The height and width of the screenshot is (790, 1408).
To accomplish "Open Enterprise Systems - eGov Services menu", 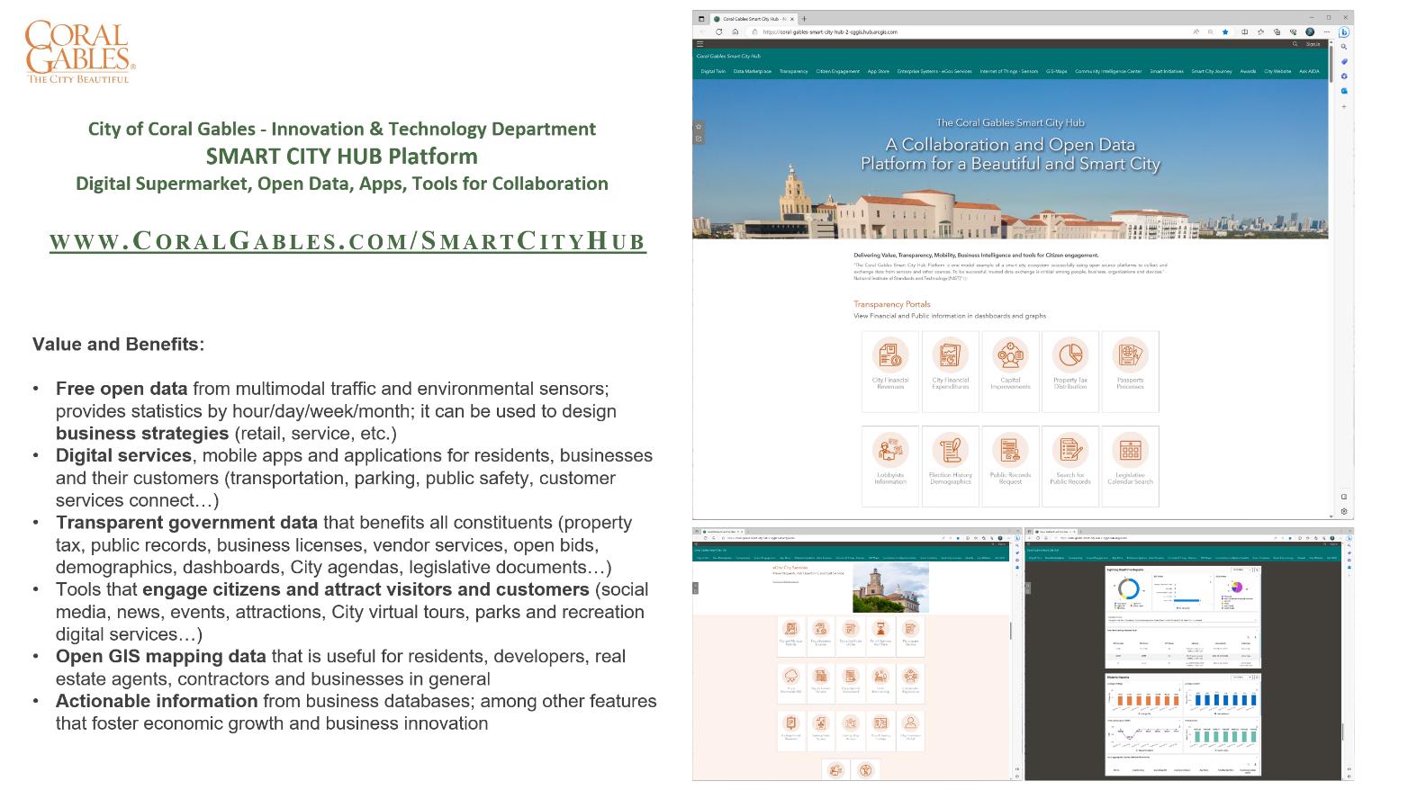I will [934, 71].
